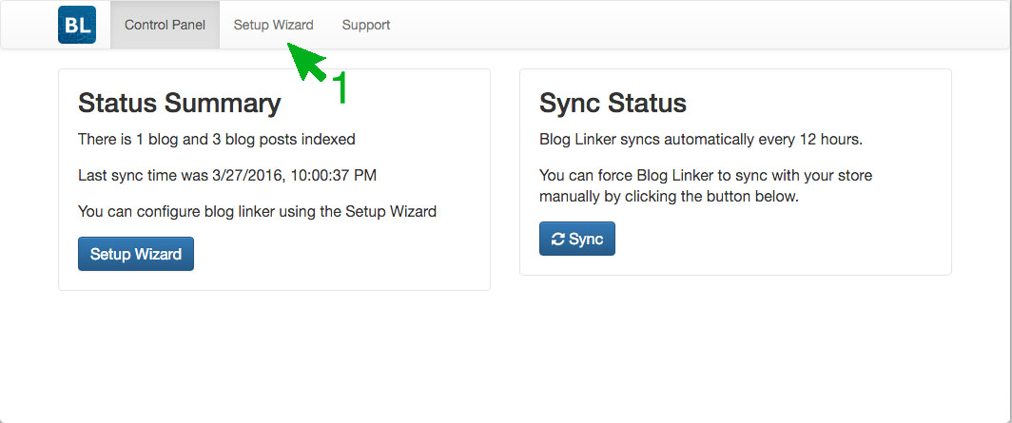Switch to the Setup Wizard navigation tab
This screenshot has width=1012, height=423.
274,25
